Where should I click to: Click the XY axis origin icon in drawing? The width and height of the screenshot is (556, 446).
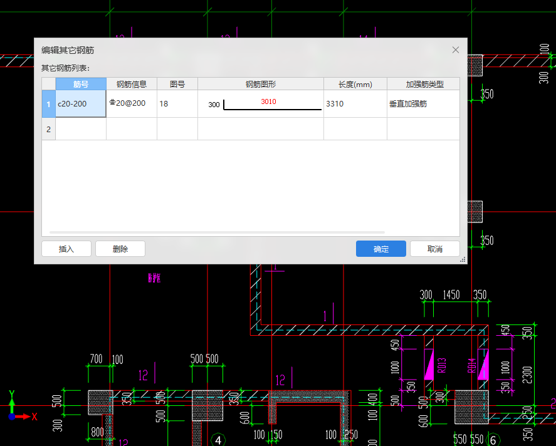[12, 417]
